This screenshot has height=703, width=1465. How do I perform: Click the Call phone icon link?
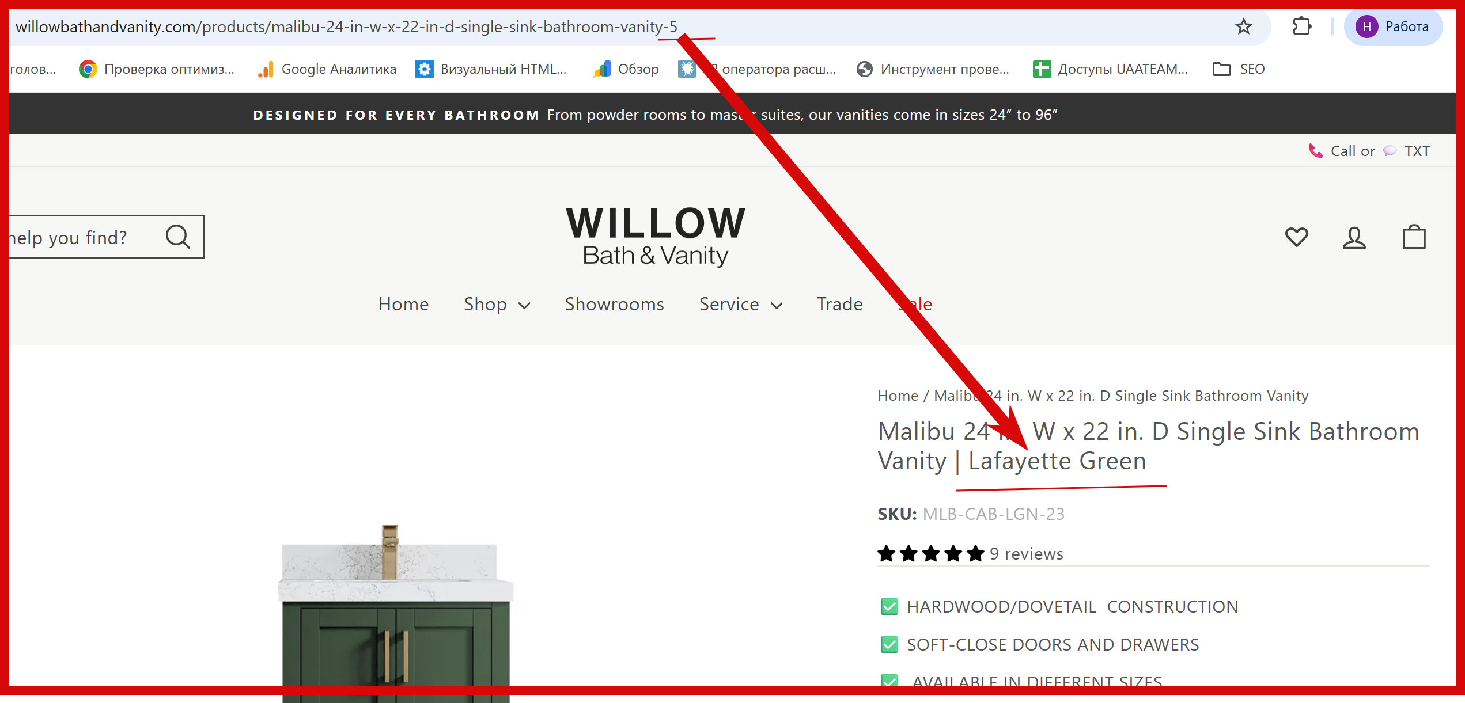tap(1316, 151)
